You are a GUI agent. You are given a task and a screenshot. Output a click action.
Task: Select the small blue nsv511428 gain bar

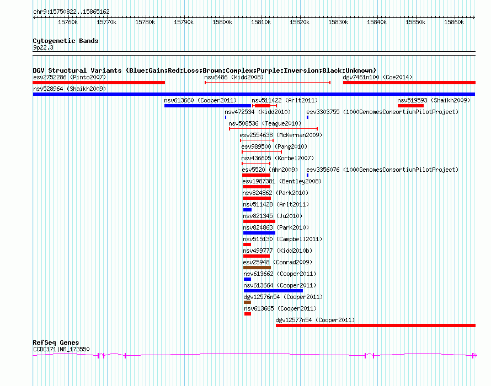[x=247, y=210]
